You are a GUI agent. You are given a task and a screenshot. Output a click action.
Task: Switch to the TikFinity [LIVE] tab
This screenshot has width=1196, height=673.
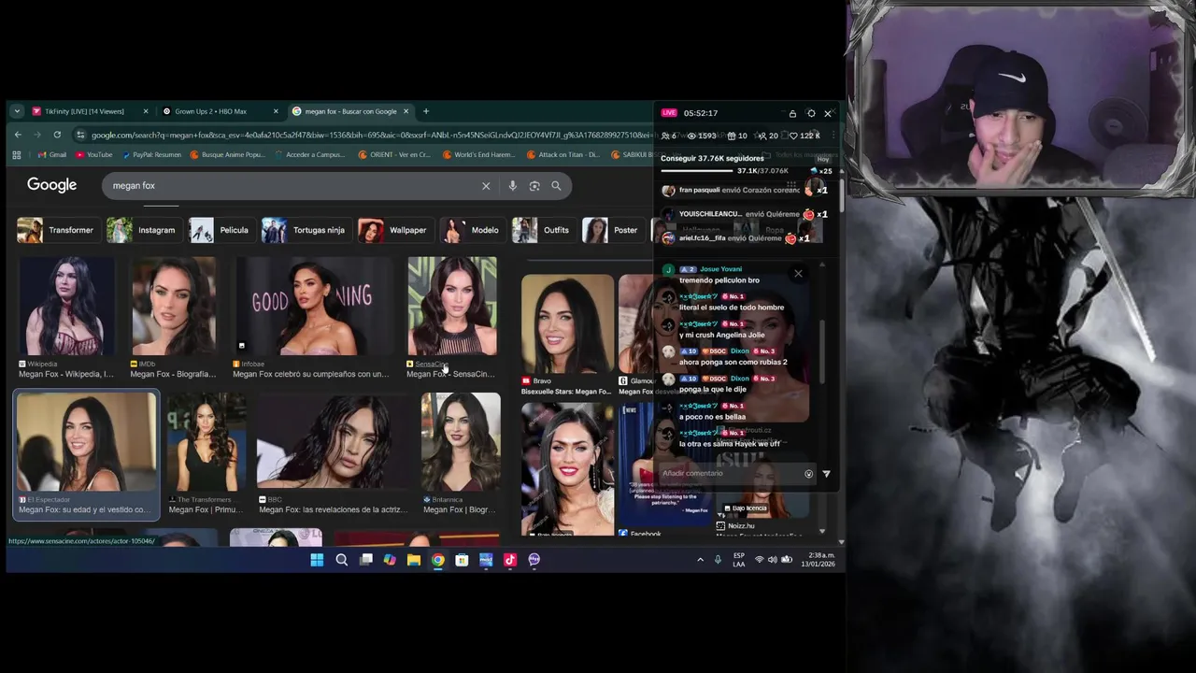(90, 111)
